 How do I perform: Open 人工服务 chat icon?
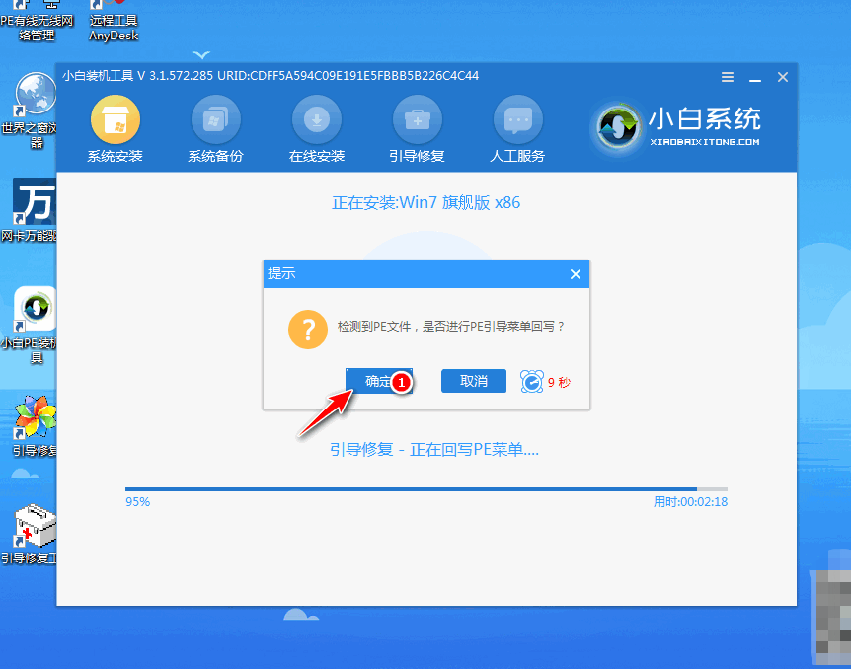click(517, 120)
